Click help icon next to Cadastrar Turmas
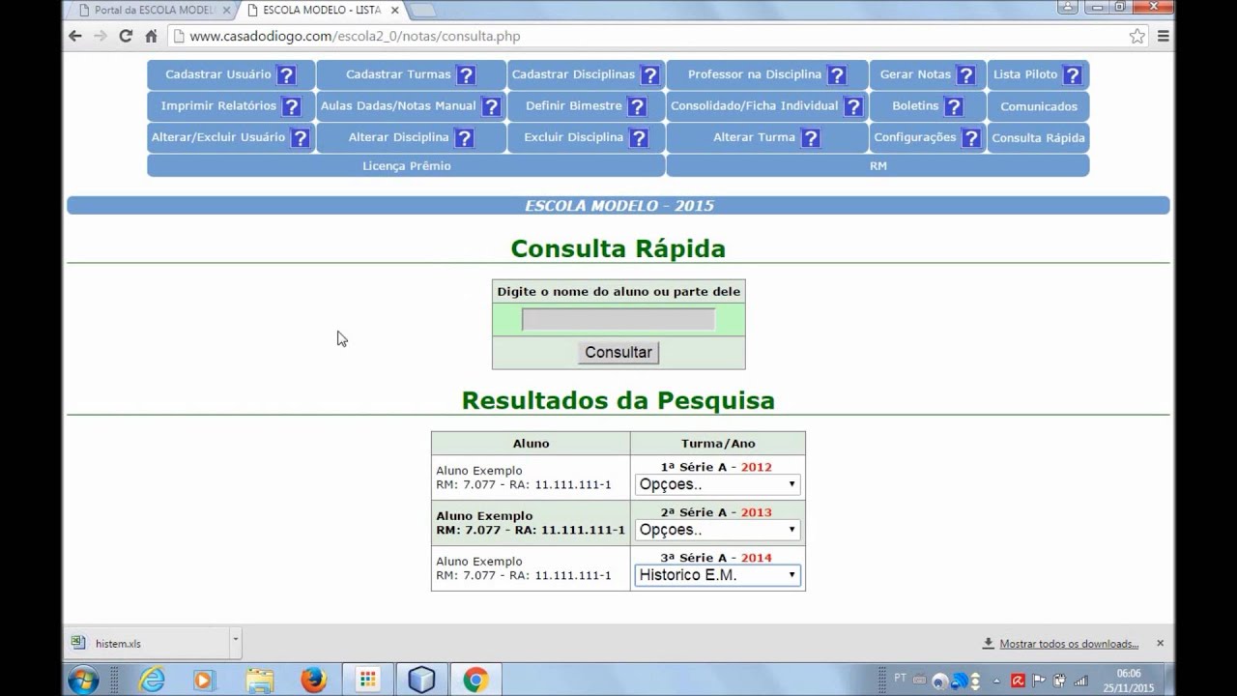Screen dimensions: 1237x696 click(x=466, y=75)
